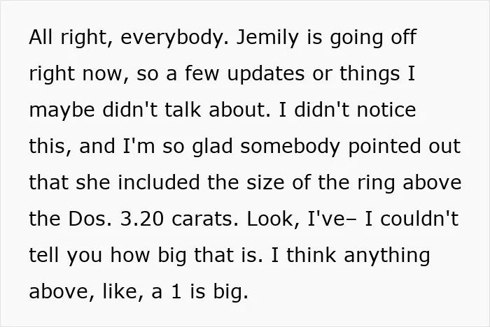Click the word "somebody"
The height and width of the screenshot is (327, 490).
(x=290, y=147)
